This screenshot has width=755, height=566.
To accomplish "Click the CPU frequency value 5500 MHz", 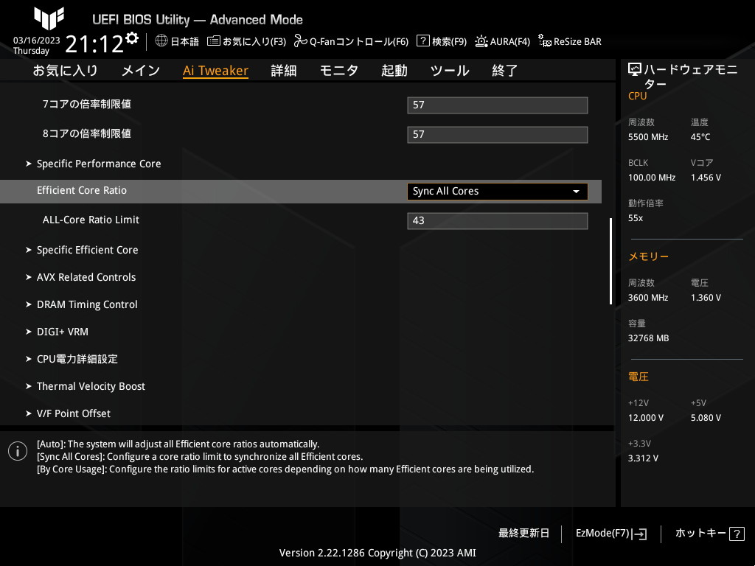I will coord(648,137).
